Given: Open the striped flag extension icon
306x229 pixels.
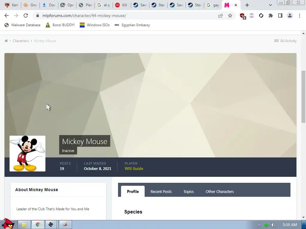Looking at the screenshot, I should tap(252, 16).
